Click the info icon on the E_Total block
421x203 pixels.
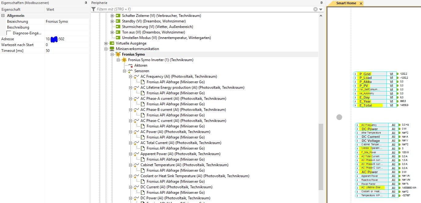[355, 105]
